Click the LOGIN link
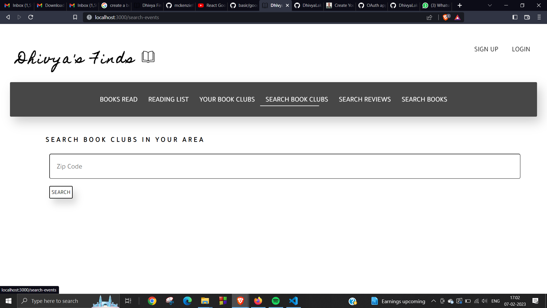Viewport: 547px width, 308px height. (x=521, y=49)
